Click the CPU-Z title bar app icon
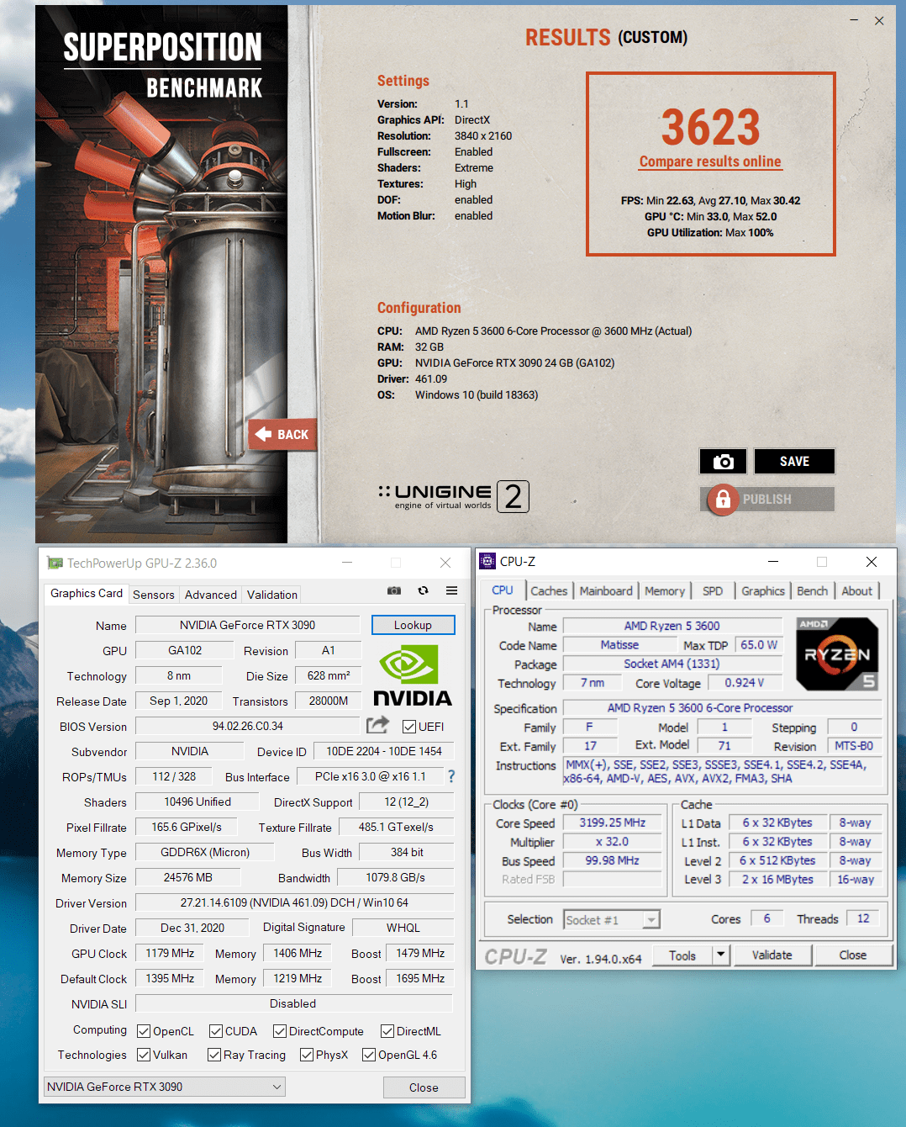This screenshot has height=1127, width=906. pos(487,561)
